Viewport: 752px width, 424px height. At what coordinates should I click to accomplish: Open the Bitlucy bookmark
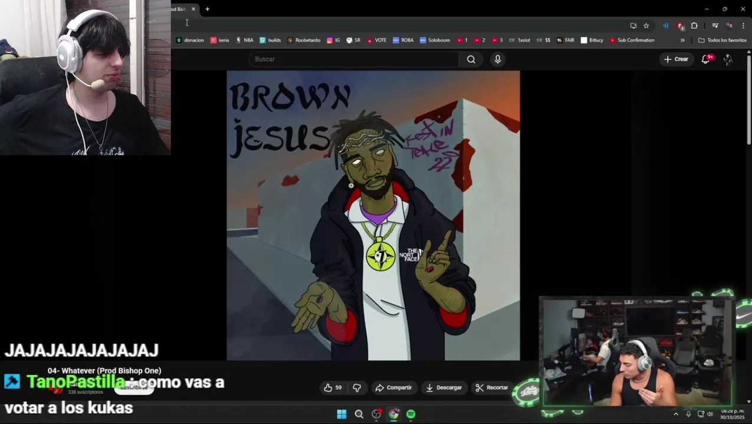[592, 40]
